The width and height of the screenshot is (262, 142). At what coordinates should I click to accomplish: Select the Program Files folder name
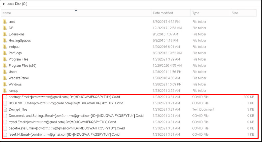[x=19, y=59]
